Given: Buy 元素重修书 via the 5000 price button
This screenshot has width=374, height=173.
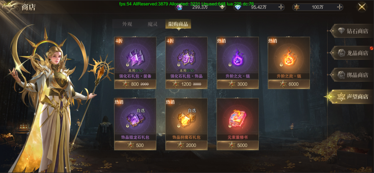Looking at the screenshot, I should (238, 145).
